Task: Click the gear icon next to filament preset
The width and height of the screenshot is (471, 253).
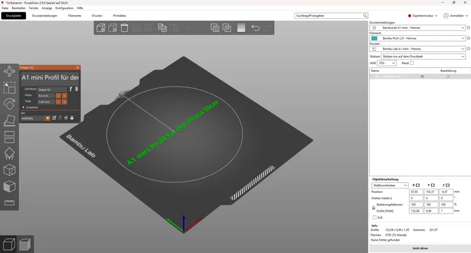Action: pos(468,38)
